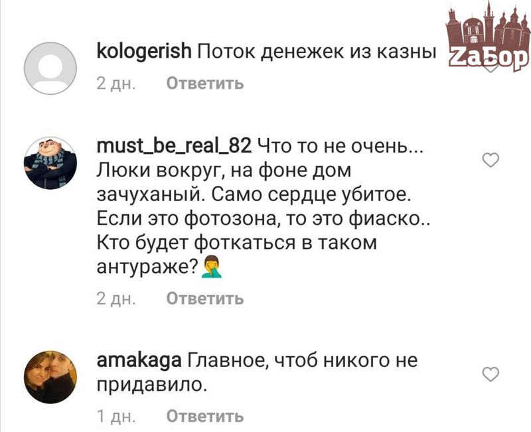531x432 pixels.
Task: Open kologerish default avatar profile
Action: pyautogui.click(x=50, y=68)
